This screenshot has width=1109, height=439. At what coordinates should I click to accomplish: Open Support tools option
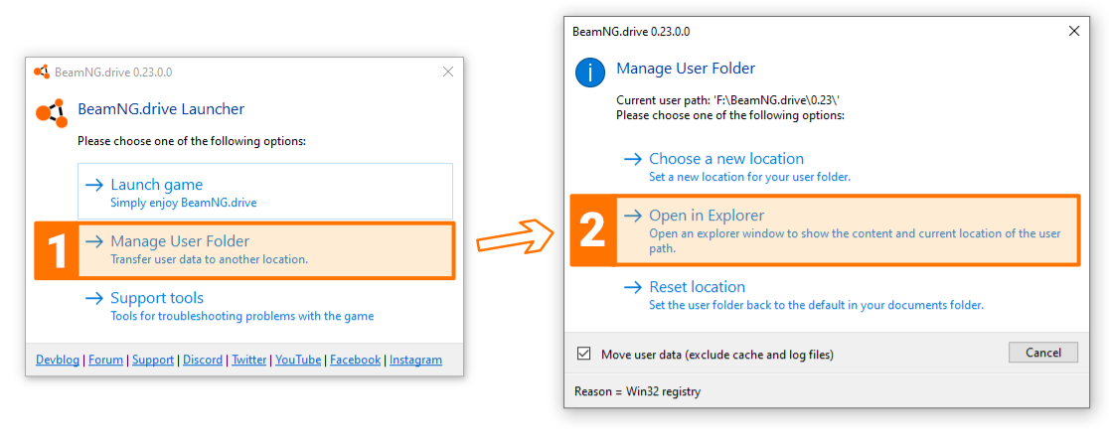pyautogui.click(x=157, y=298)
